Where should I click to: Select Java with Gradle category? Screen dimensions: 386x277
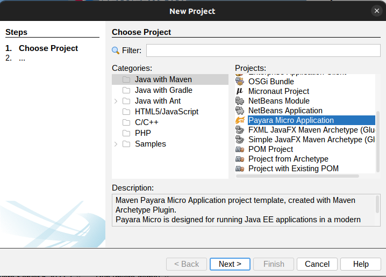pos(163,90)
